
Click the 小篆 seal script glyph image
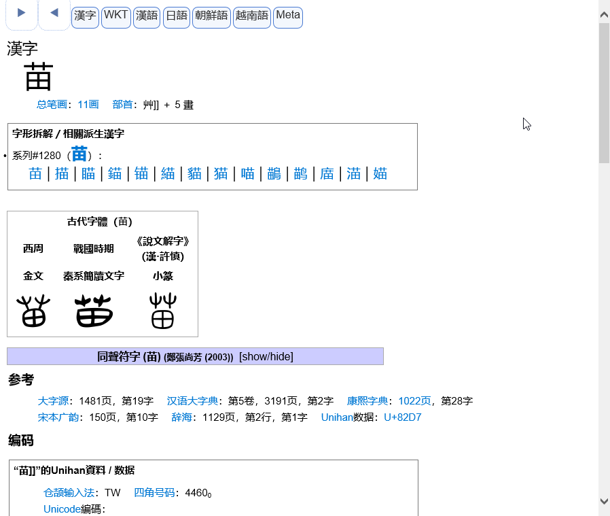(163, 311)
